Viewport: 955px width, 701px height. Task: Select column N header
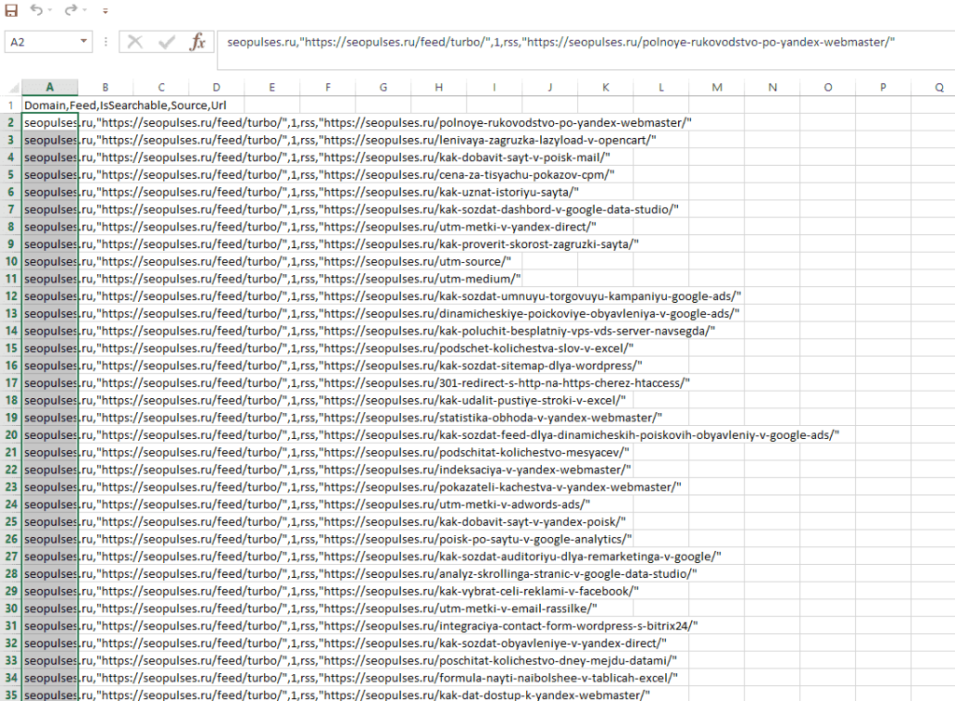(x=772, y=88)
